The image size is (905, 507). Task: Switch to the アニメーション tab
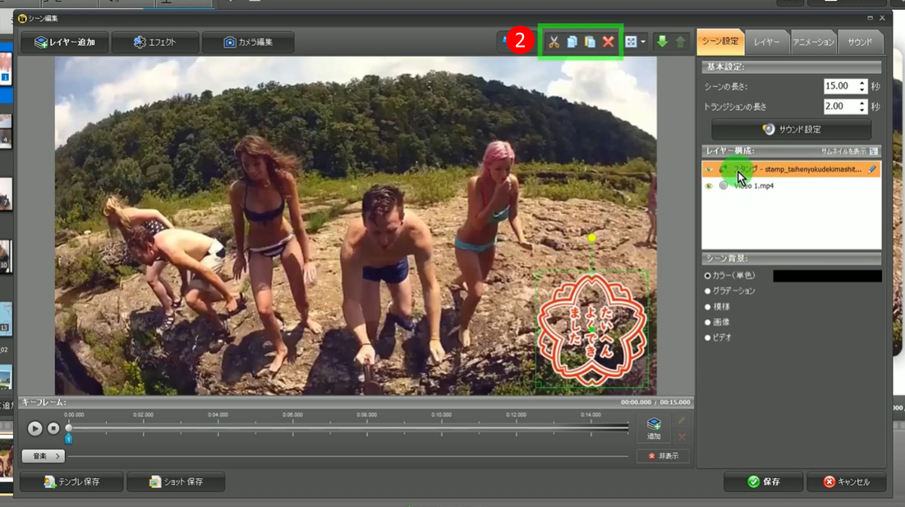[x=813, y=42]
